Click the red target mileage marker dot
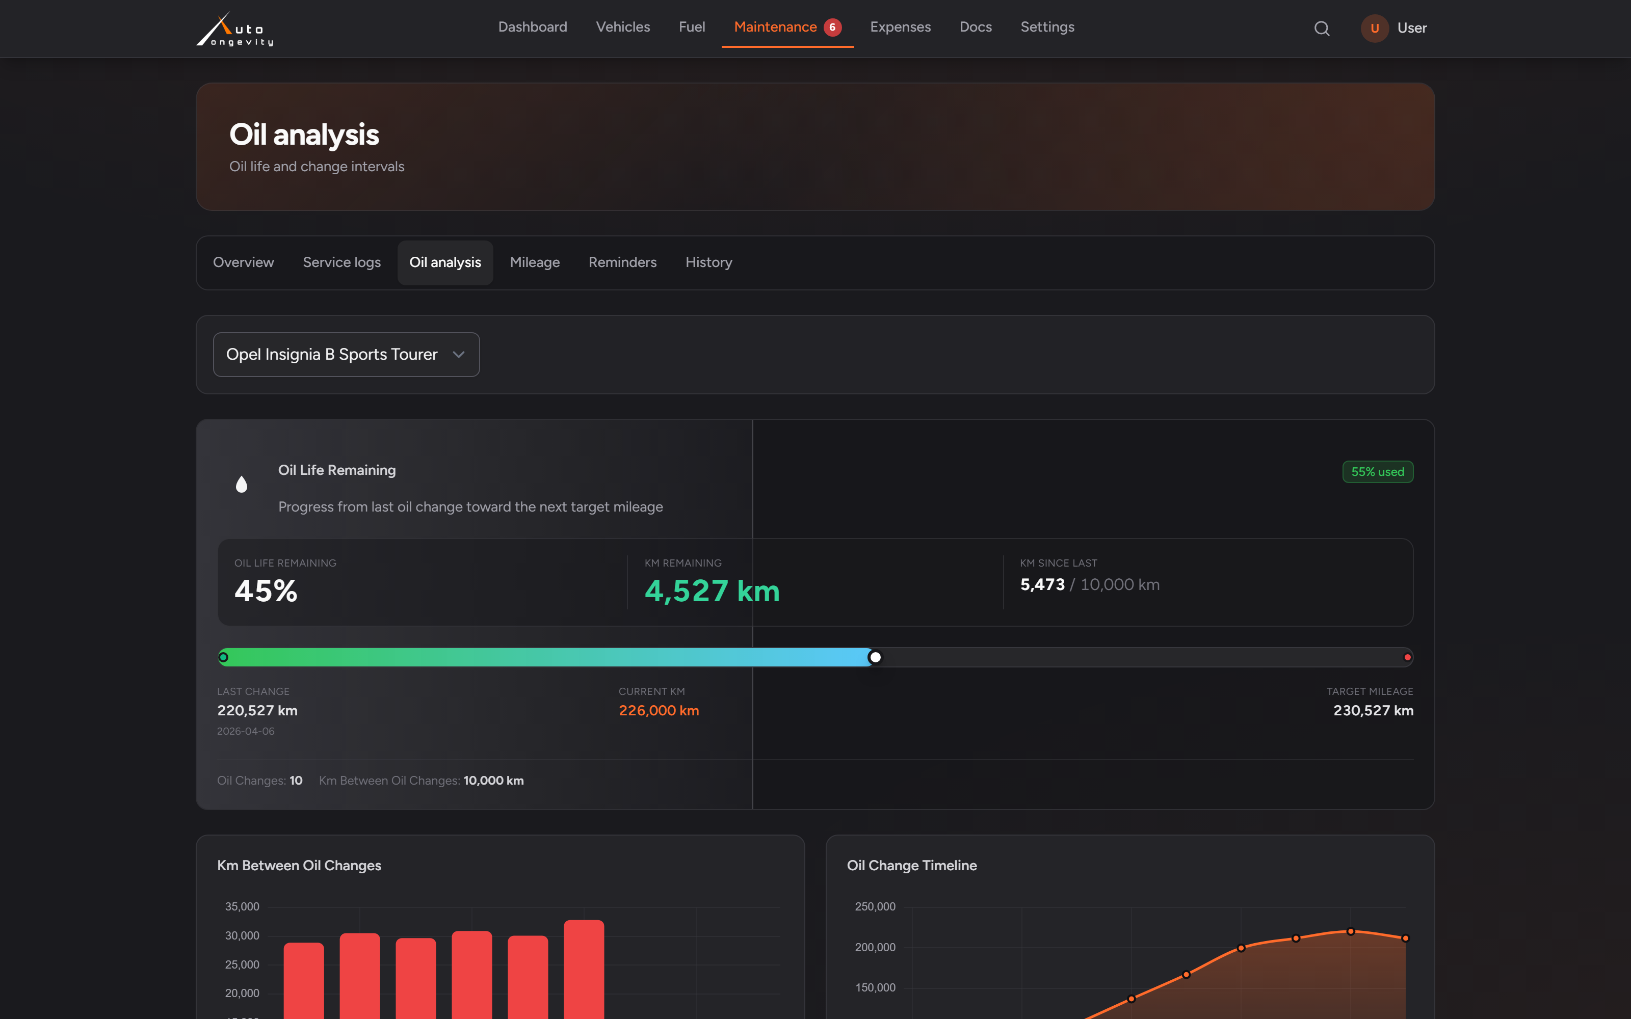The height and width of the screenshot is (1019, 1631). click(1407, 657)
